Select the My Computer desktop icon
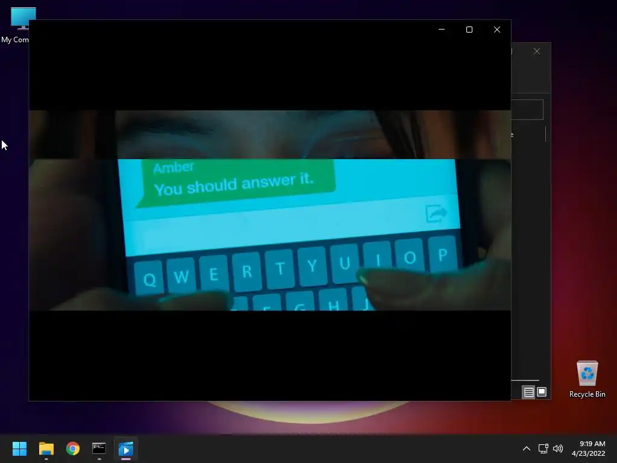Image resolution: width=617 pixels, height=463 pixels. [x=15, y=25]
